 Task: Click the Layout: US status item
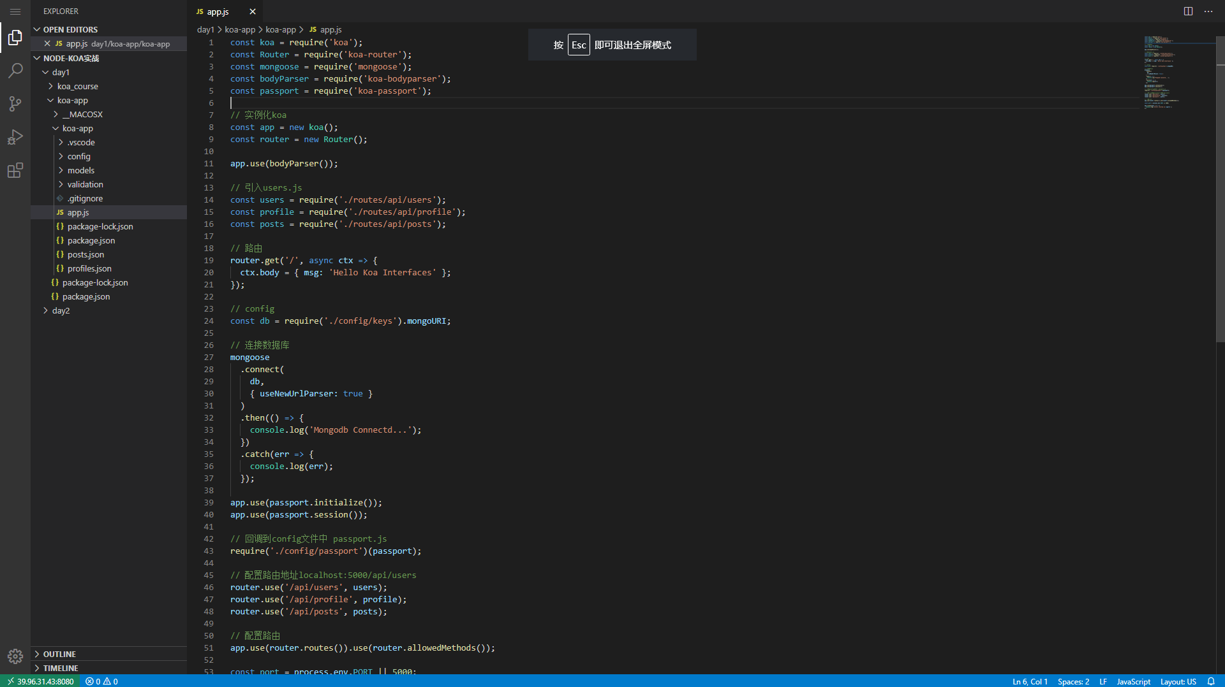[1178, 681]
